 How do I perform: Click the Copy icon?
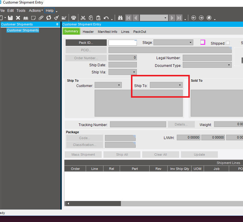(x=91, y=18)
